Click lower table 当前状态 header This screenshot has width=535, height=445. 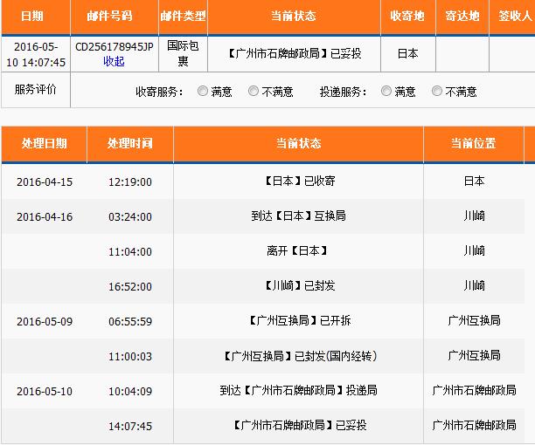(299, 143)
